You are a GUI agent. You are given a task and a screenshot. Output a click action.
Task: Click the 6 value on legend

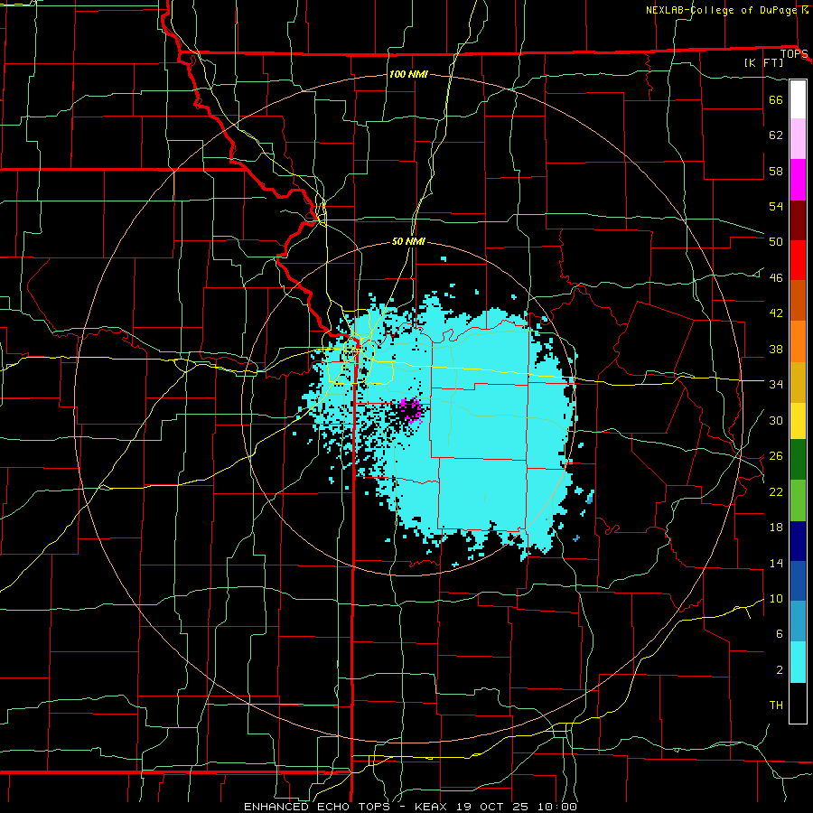pos(779,634)
